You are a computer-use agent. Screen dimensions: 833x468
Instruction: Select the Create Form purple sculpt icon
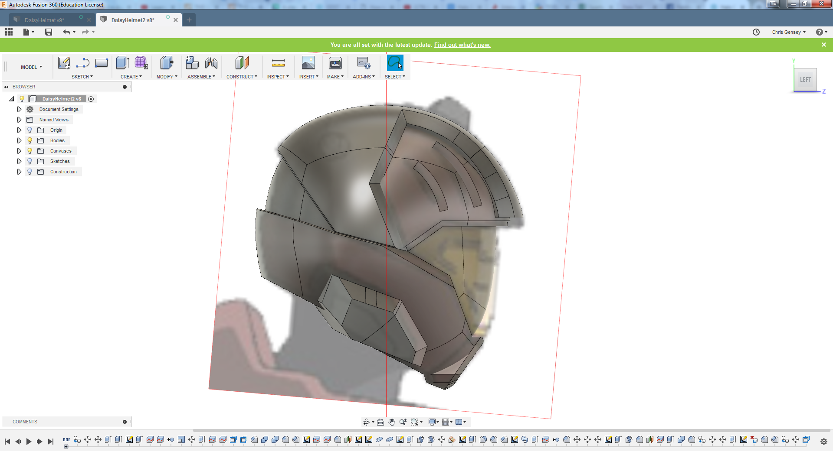point(141,63)
